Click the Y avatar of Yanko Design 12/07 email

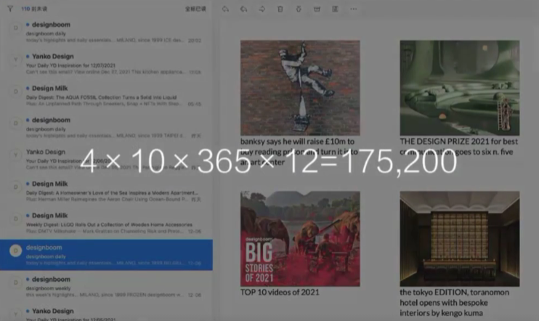[16, 60]
